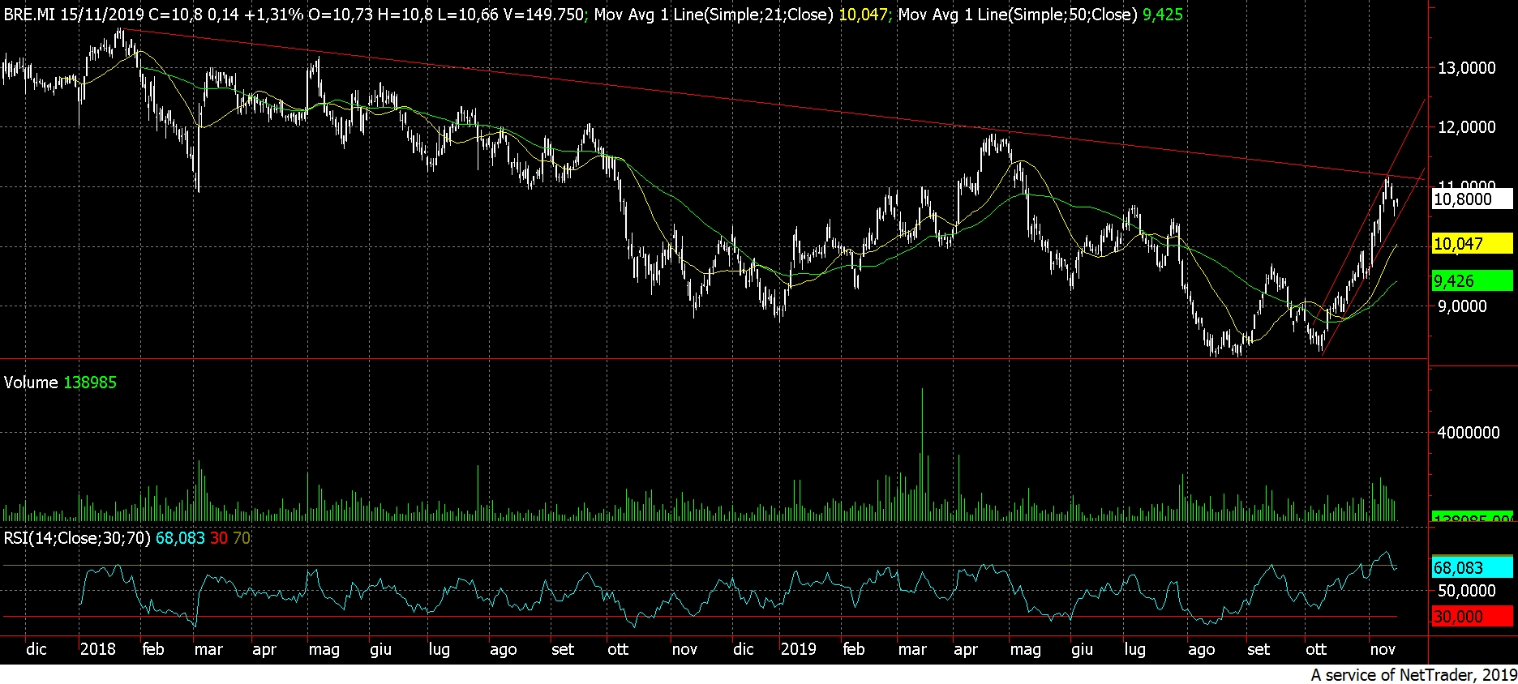This screenshot has width=1518, height=684.
Task: Click the RSI(14;Close;30;70) indicator label
Action: 77,538
